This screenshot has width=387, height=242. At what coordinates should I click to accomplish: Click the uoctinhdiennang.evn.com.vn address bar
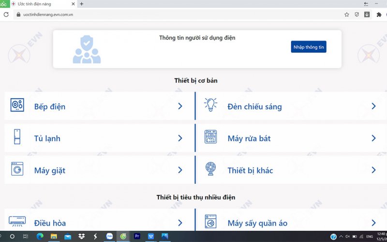coord(48,15)
